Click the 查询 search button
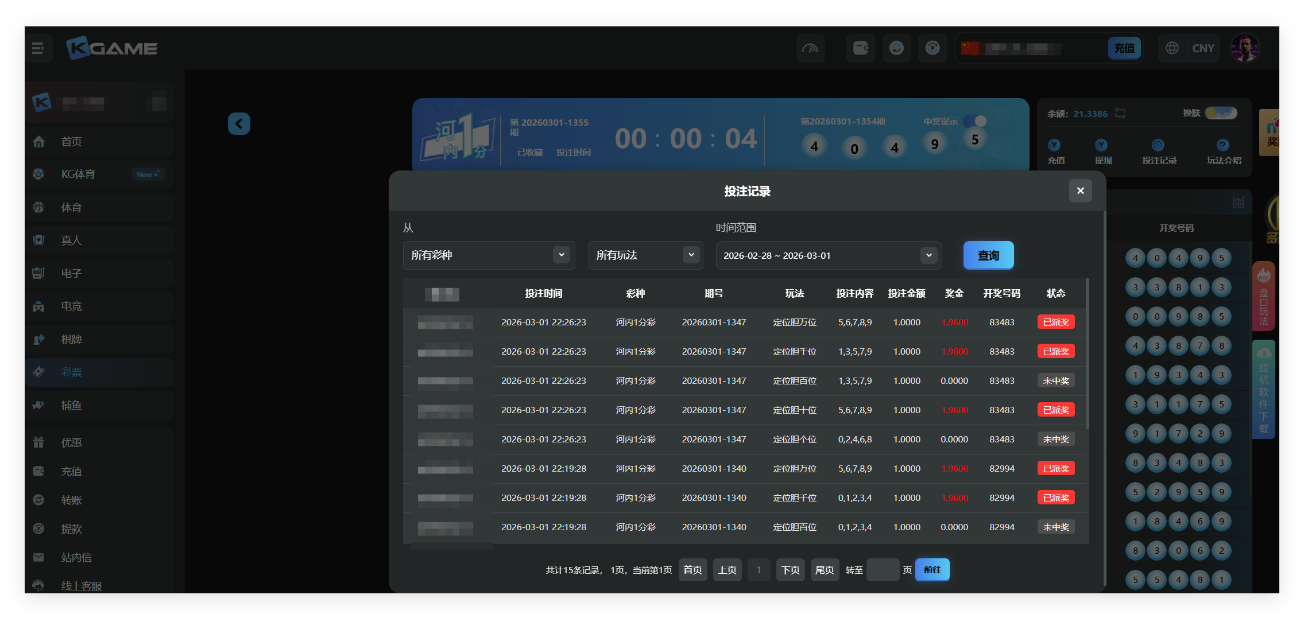 click(988, 255)
